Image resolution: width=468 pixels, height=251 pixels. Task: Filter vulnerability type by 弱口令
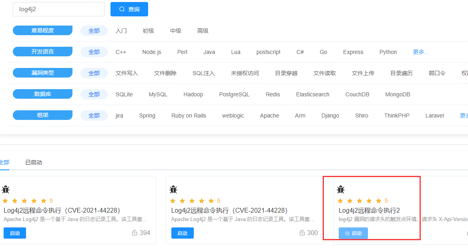click(x=437, y=73)
